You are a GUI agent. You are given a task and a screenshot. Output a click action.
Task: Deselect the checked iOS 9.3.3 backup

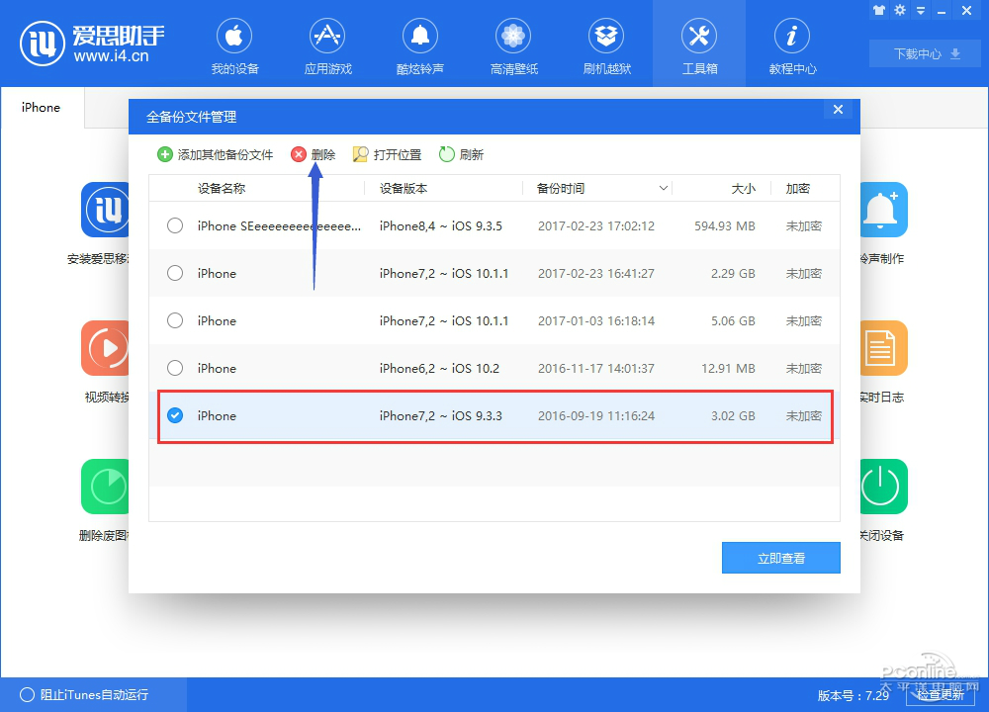(x=175, y=416)
